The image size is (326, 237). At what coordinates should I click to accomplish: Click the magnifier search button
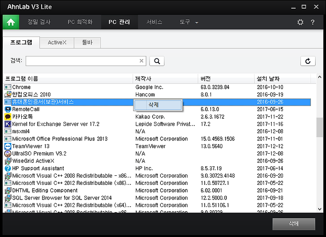157,61
